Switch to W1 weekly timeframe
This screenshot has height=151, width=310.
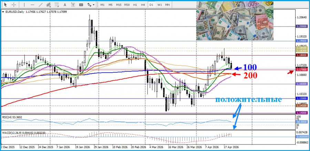[x=159, y=4]
